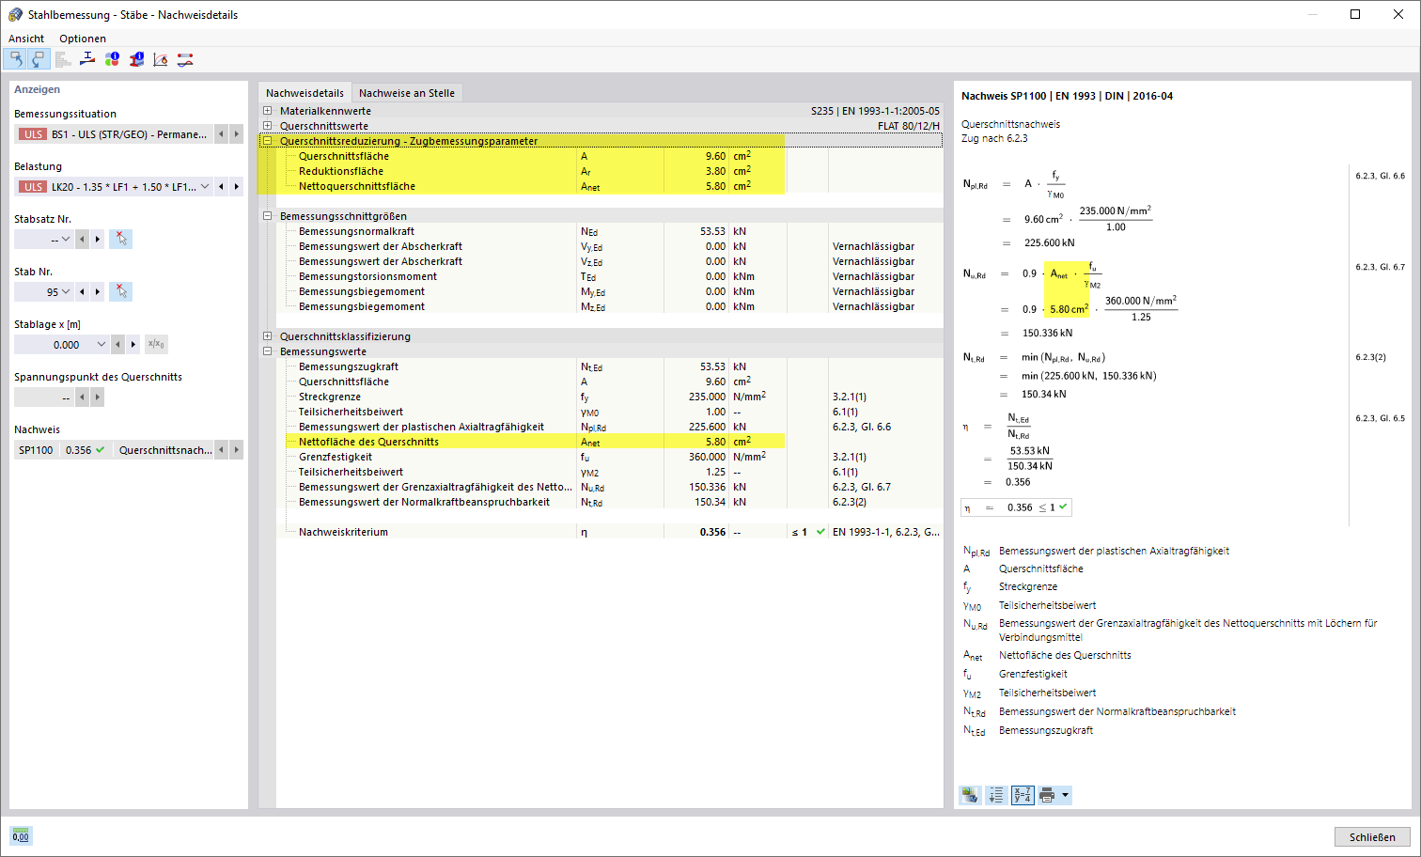
Task: Click the picture export icon below the formulas
Action: pyautogui.click(x=970, y=795)
